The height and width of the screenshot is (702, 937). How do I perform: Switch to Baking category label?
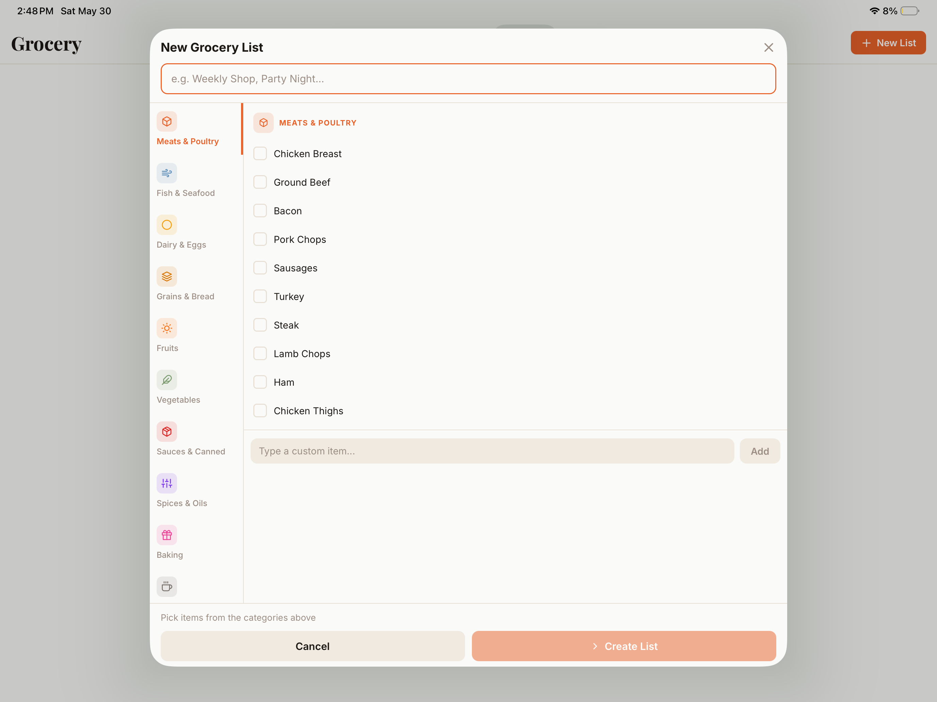(170, 555)
